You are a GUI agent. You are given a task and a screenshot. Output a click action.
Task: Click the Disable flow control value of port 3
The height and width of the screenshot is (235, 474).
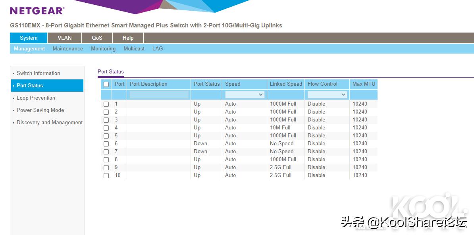coord(316,119)
